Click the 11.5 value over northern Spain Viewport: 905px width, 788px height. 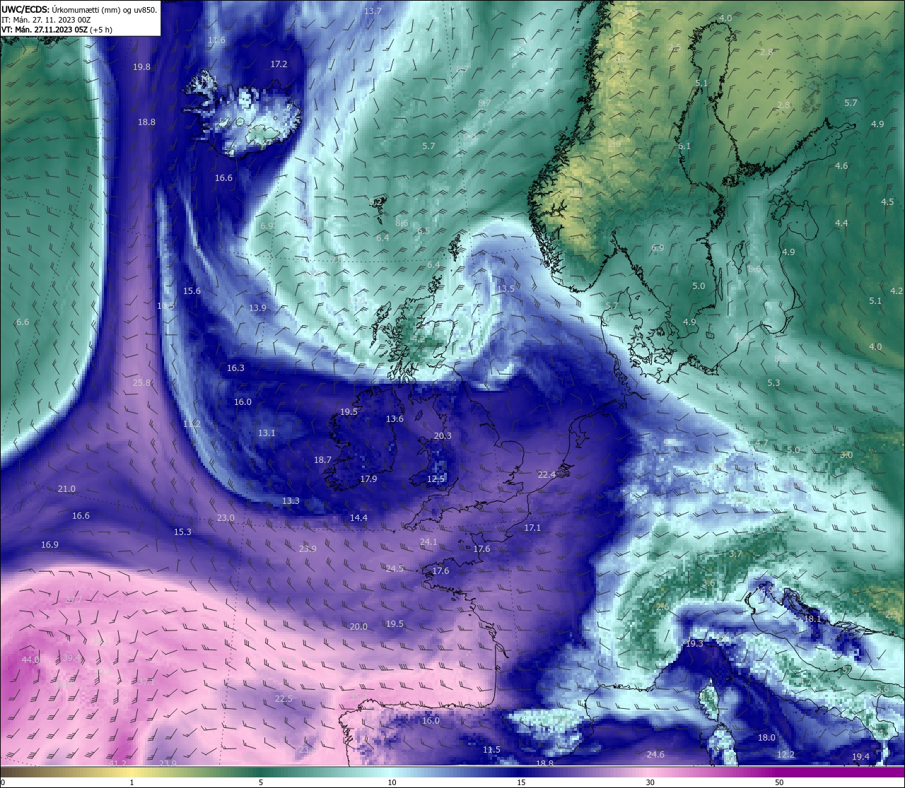491,750
